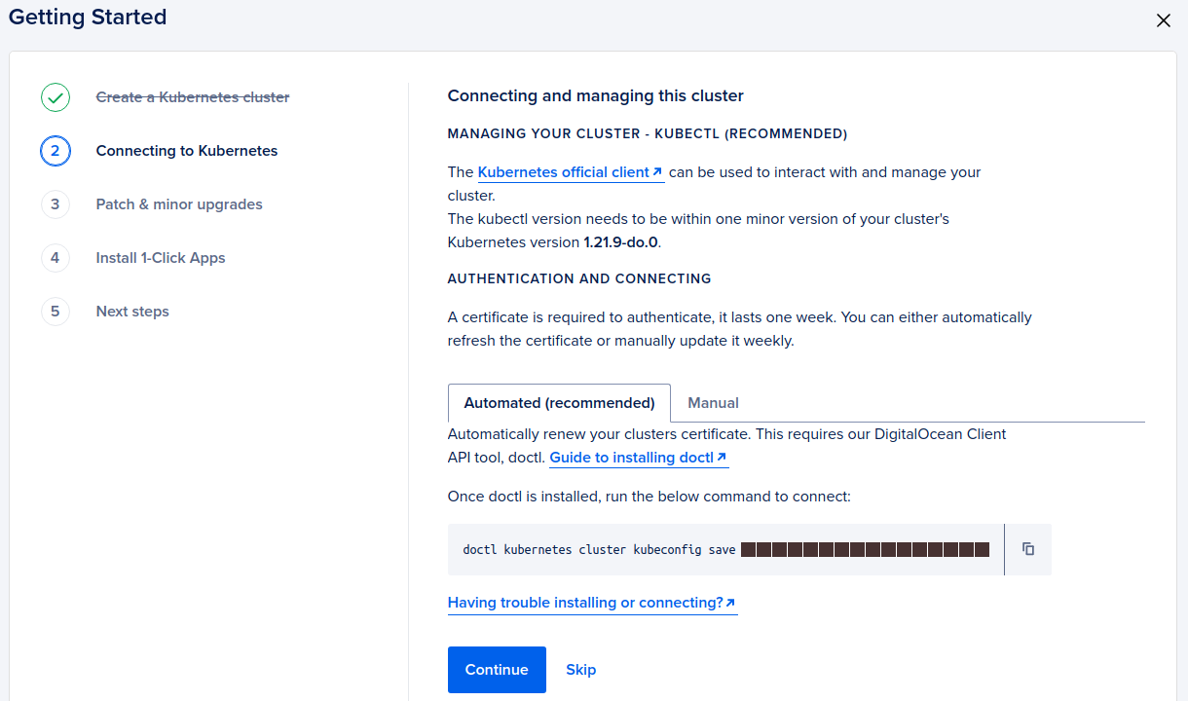Select step 2 circle icon
1188x701 pixels.
[x=56, y=151]
